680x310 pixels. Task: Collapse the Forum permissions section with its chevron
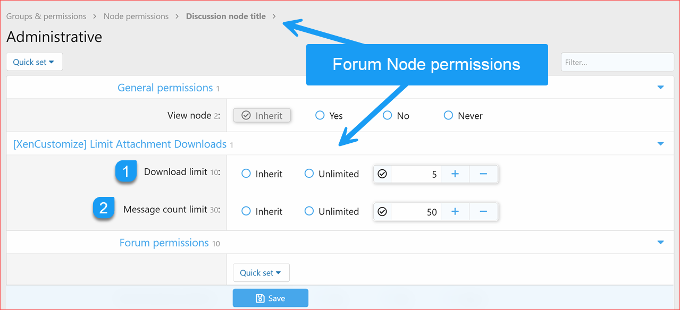click(660, 242)
